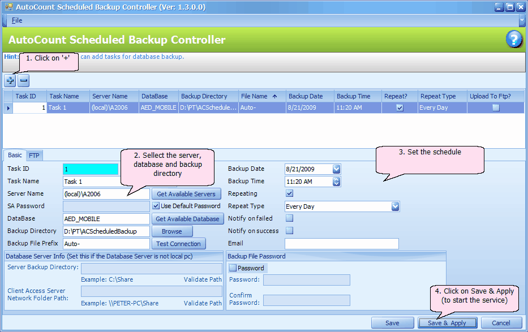
Task: Click Validate Path under PETER-PC example
Action: coord(203,303)
